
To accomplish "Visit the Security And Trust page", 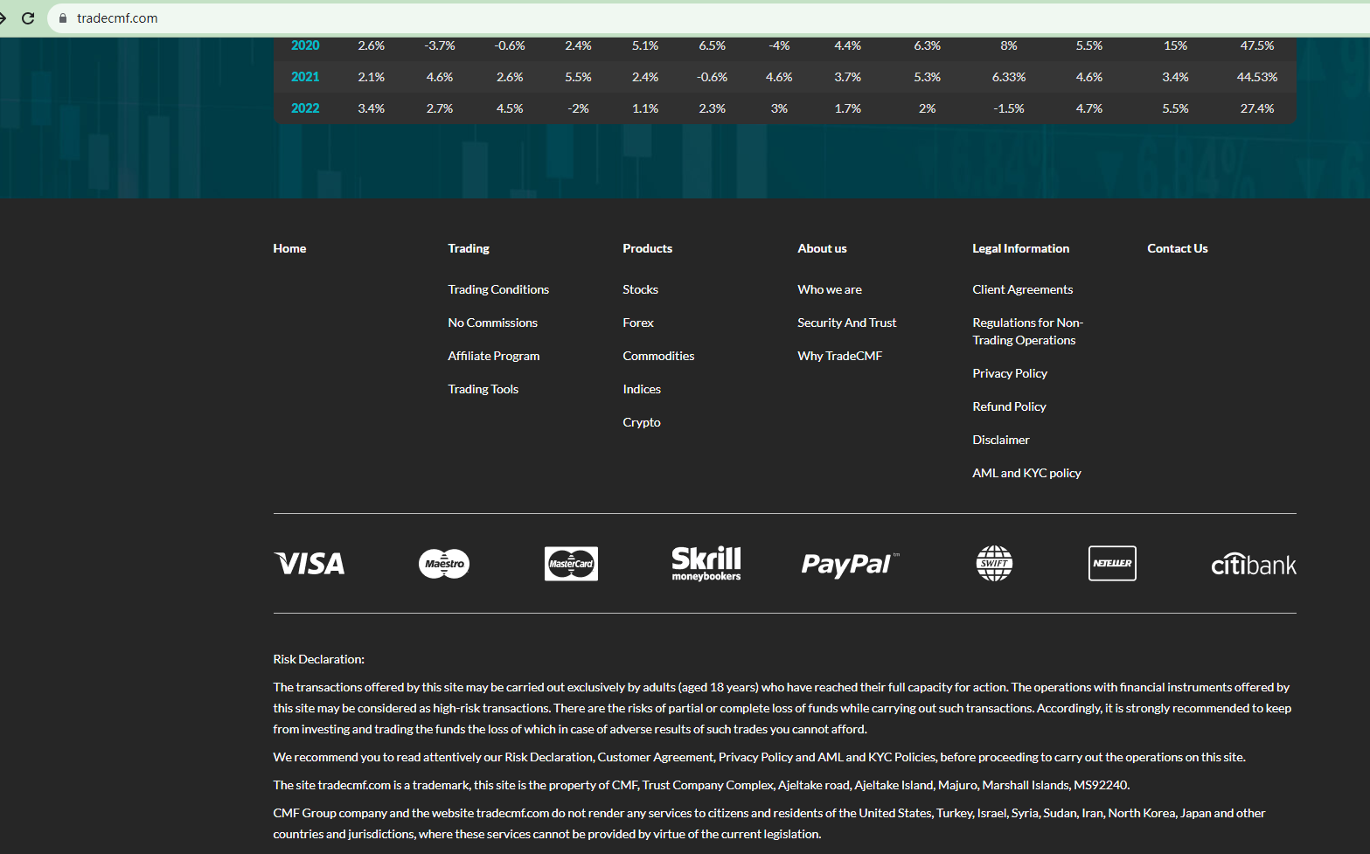I will pos(847,323).
